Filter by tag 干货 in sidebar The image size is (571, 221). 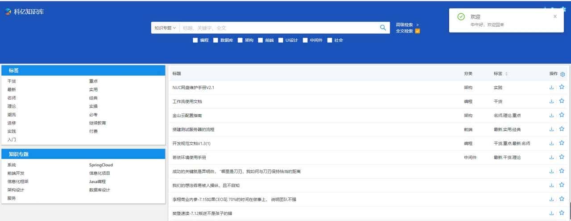pos(12,81)
